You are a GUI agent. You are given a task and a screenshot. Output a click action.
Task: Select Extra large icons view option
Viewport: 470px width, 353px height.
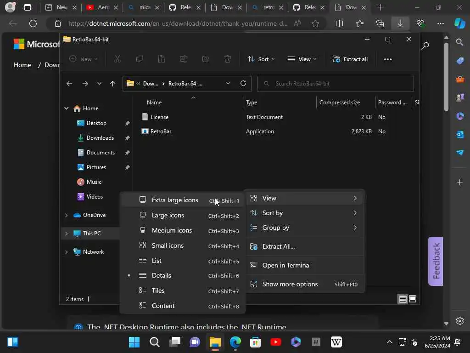(x=183, y=200)
